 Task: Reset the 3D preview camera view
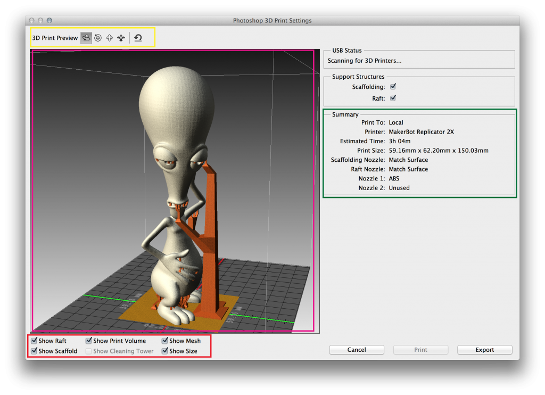pyautogui.click(x=138, y=38)
